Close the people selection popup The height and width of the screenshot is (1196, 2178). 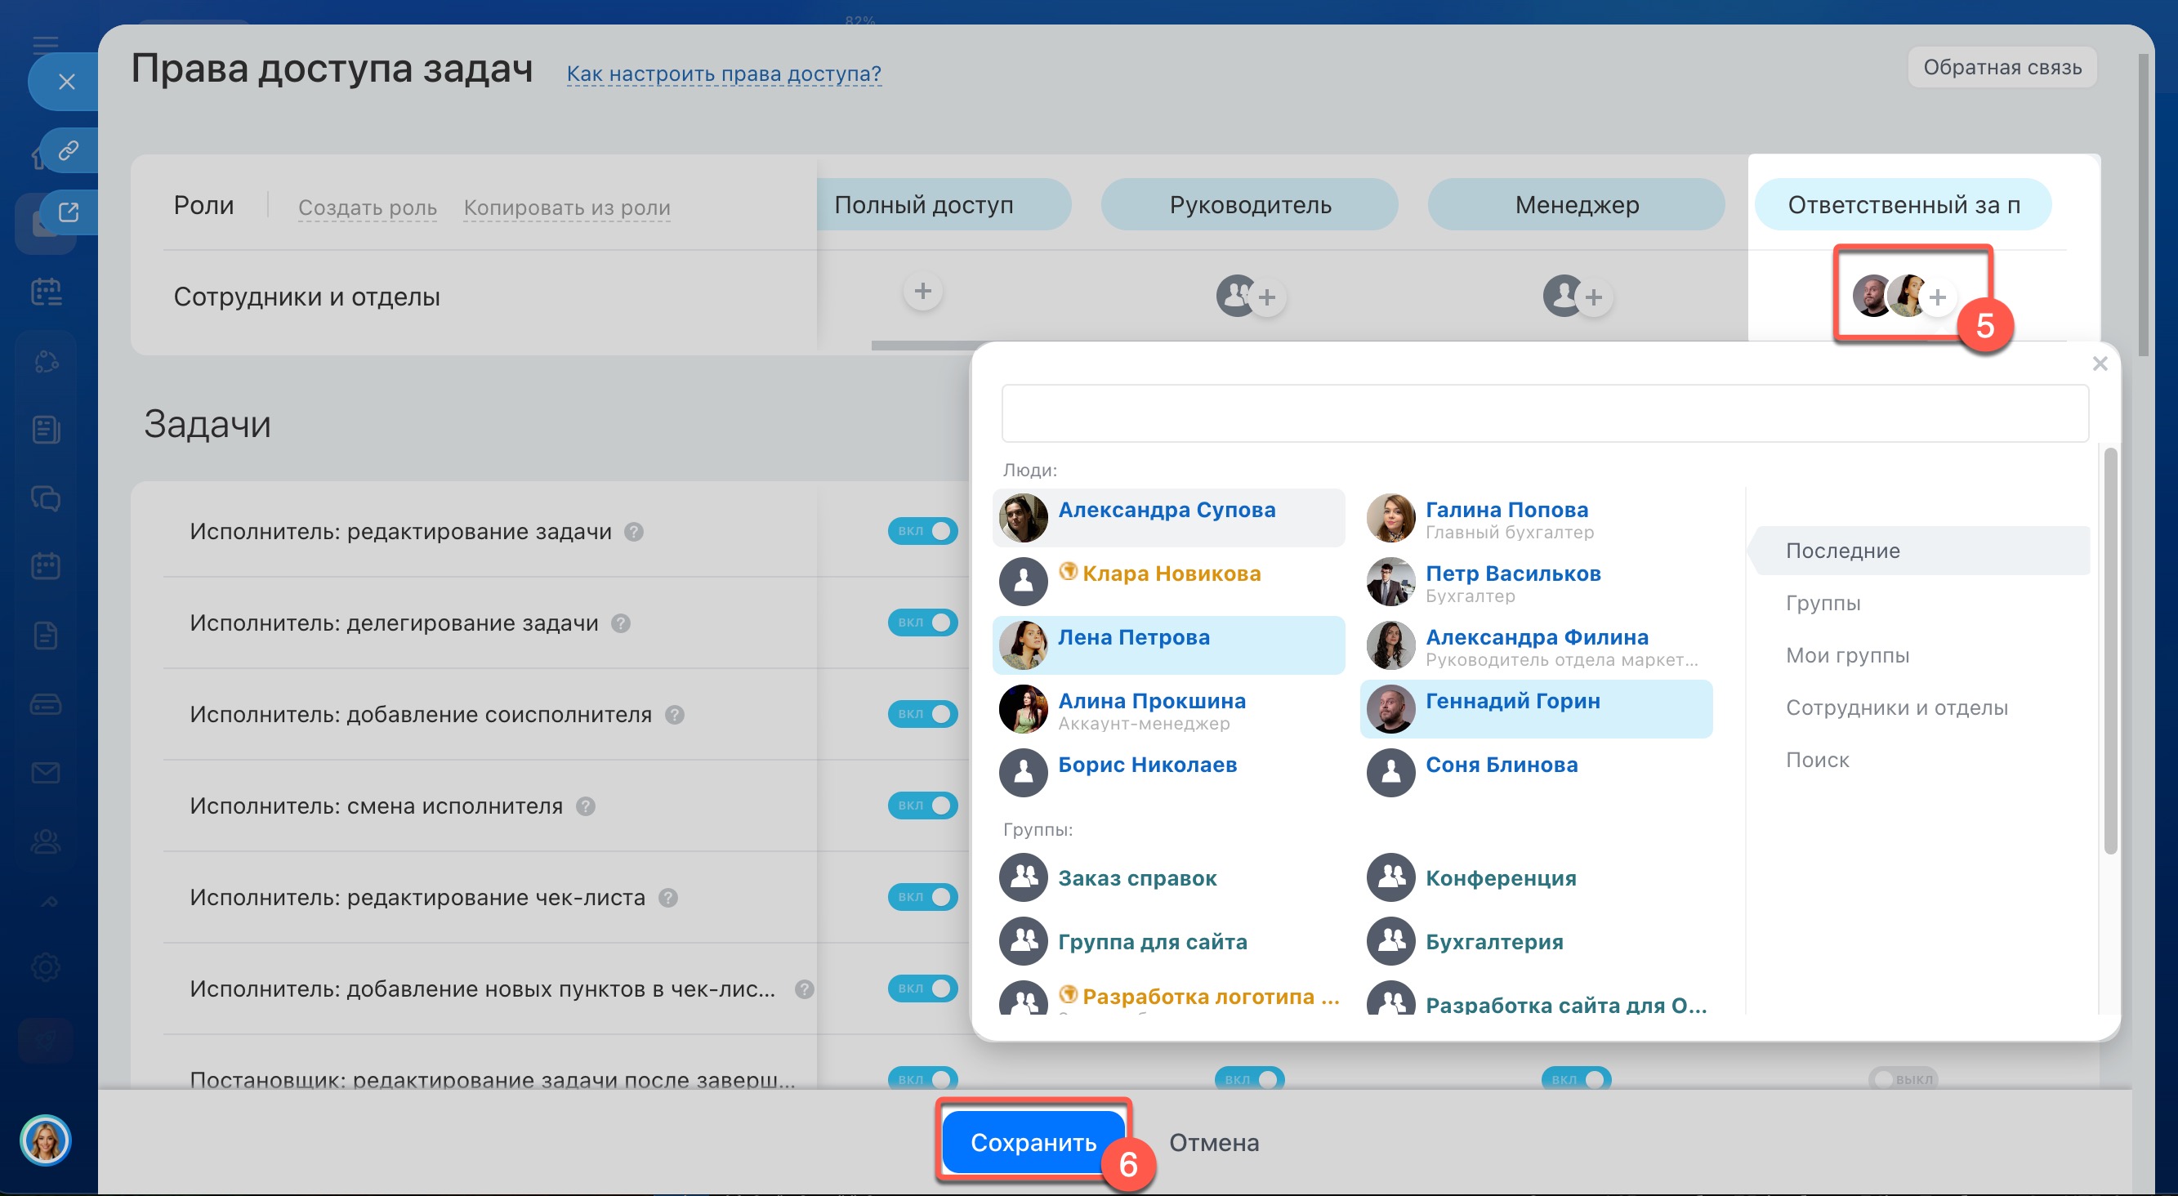point(2100,364)
